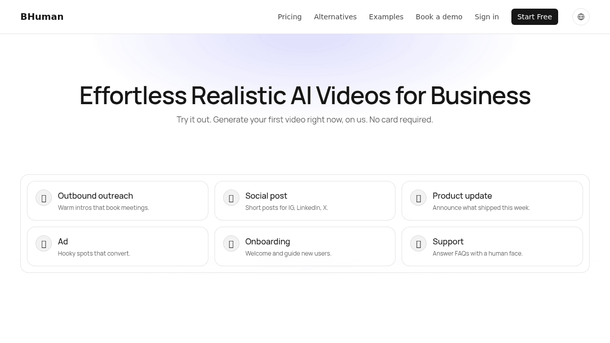Image resolution: width=610 pixels, height=343 pixels.
Task: Go to the BHuman home logo
Action: (x=42, y=17)
